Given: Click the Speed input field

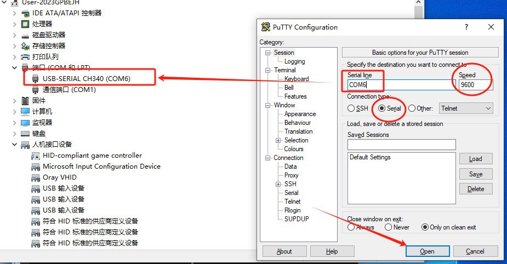Looking at the screenshot, I should click(x=476, y=85).
